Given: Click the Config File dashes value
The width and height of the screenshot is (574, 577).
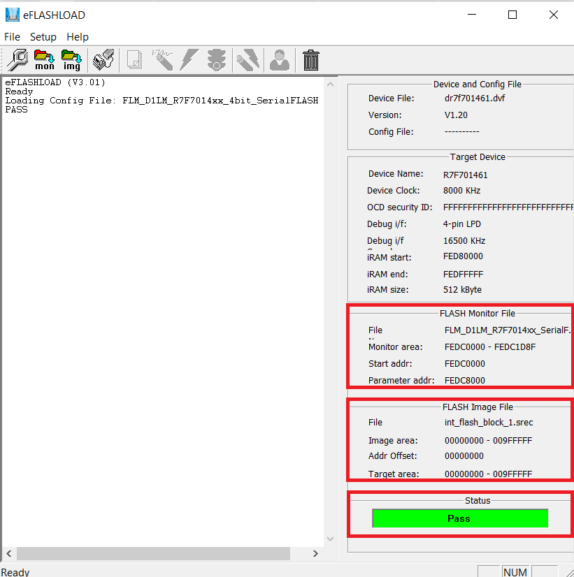Looking at the screenshot, I should (461, 132).
